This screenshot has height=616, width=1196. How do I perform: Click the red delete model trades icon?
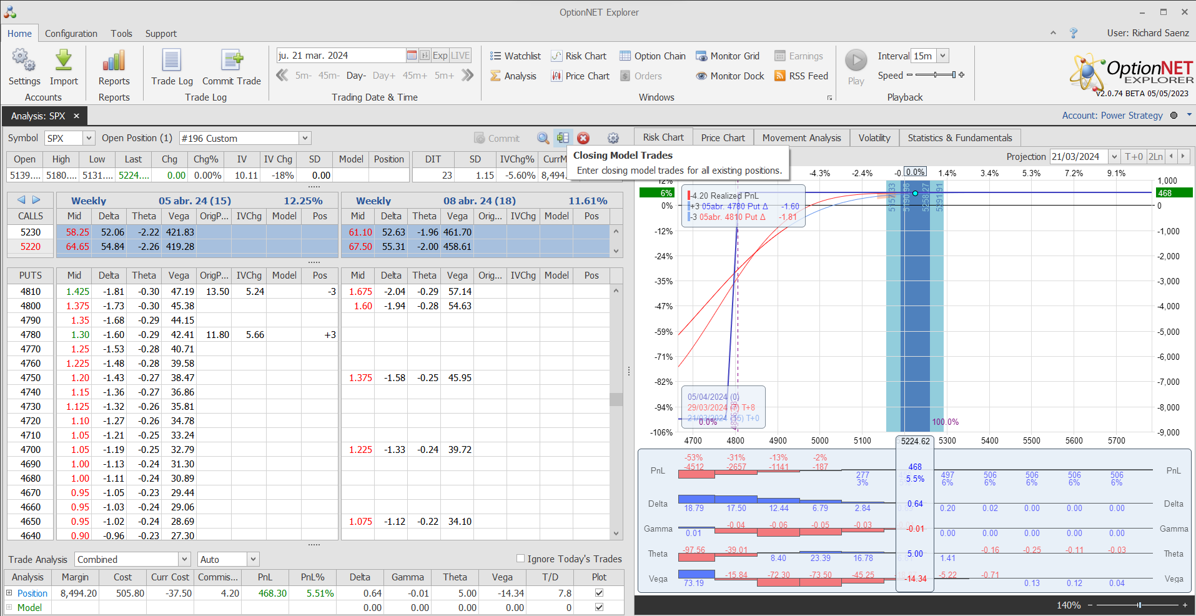[x=583, y=138]
